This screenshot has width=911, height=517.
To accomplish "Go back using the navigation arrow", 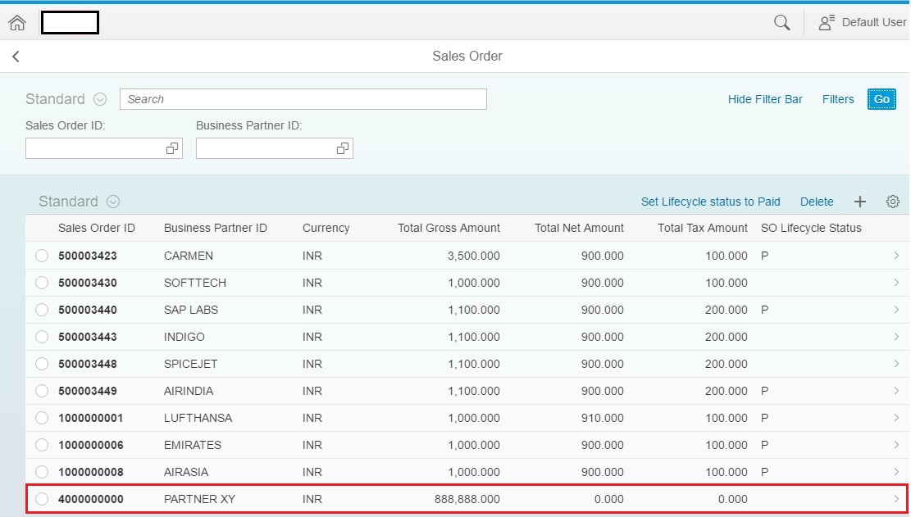I will coord(16,56).
